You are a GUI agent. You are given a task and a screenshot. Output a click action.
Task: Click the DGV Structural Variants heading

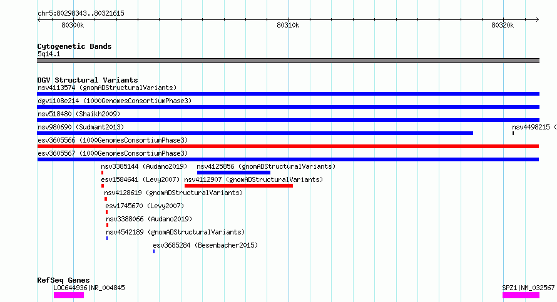coord(88,80)
